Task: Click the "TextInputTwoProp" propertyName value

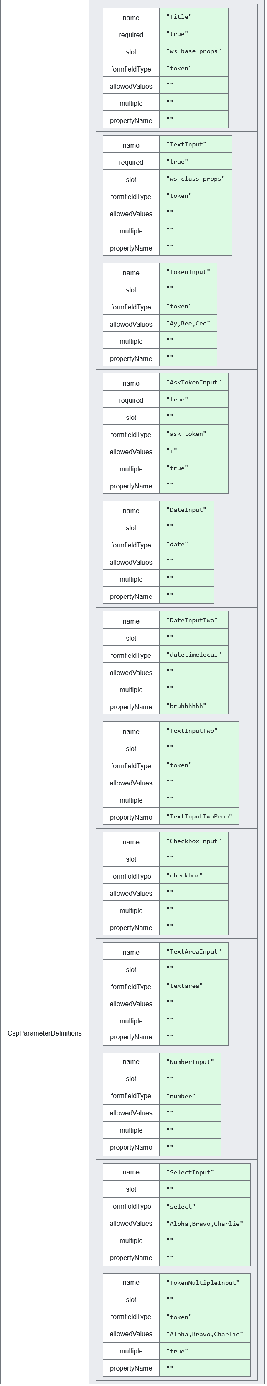Action: [x=199, y=816]
